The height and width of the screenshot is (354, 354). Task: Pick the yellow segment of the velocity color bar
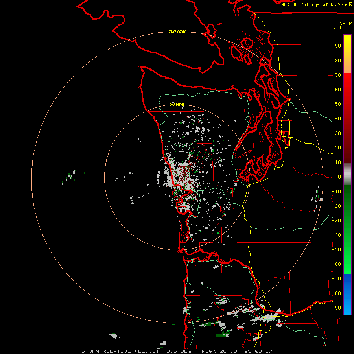(x=347, y=45)
